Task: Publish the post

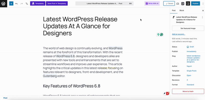Action: coord(196,4)
